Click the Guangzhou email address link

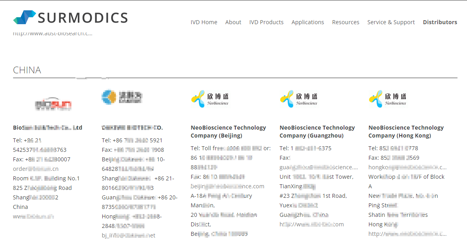(x=319, y=167)
